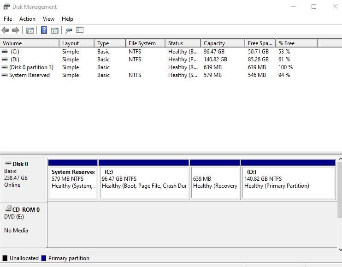Click the black Unallocated legend swatch
Image resolution: width=342 pixels, height=267 pixels.
click(x=5, y=258)
